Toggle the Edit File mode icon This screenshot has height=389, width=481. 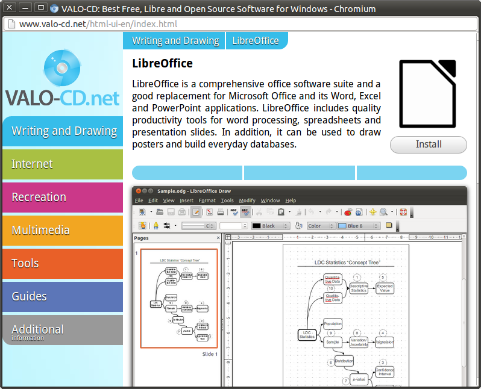pyautogui.click(x=196, y=212)
